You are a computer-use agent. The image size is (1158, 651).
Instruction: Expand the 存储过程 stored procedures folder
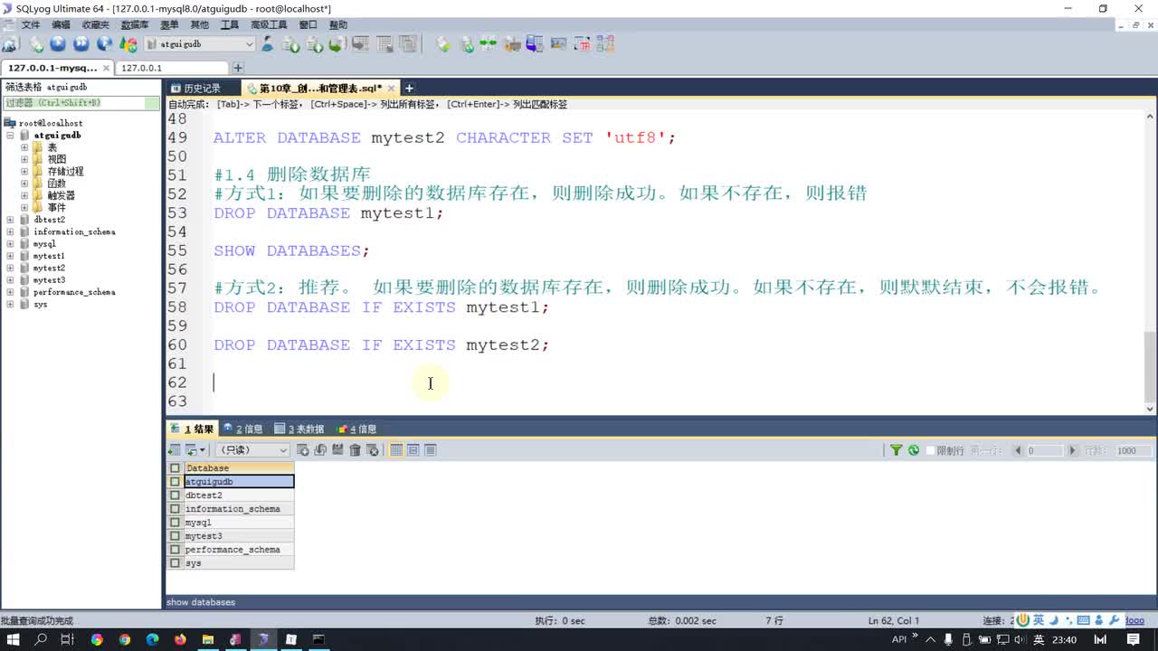[x=24, y=171]
